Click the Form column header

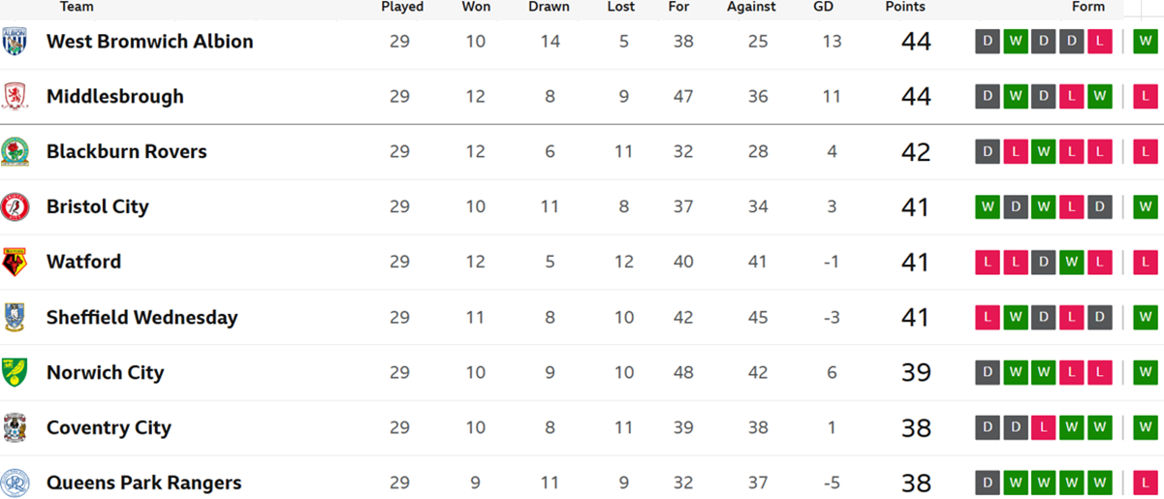coord(1088,7)
